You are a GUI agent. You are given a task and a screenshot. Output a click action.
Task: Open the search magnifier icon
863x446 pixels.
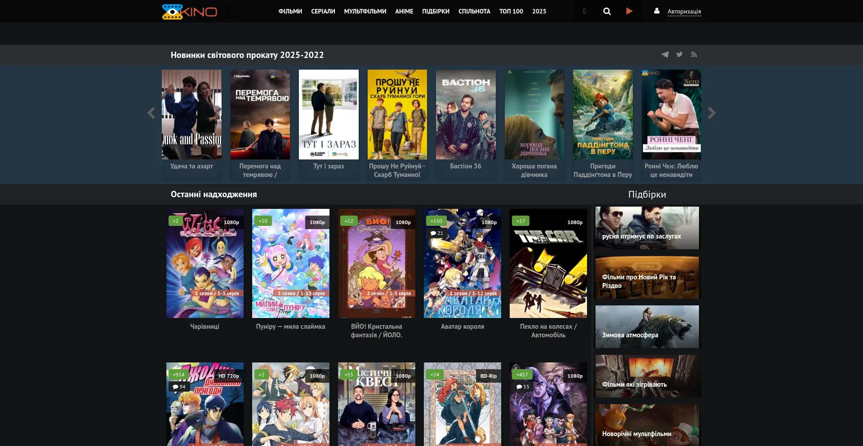point(607,11)
